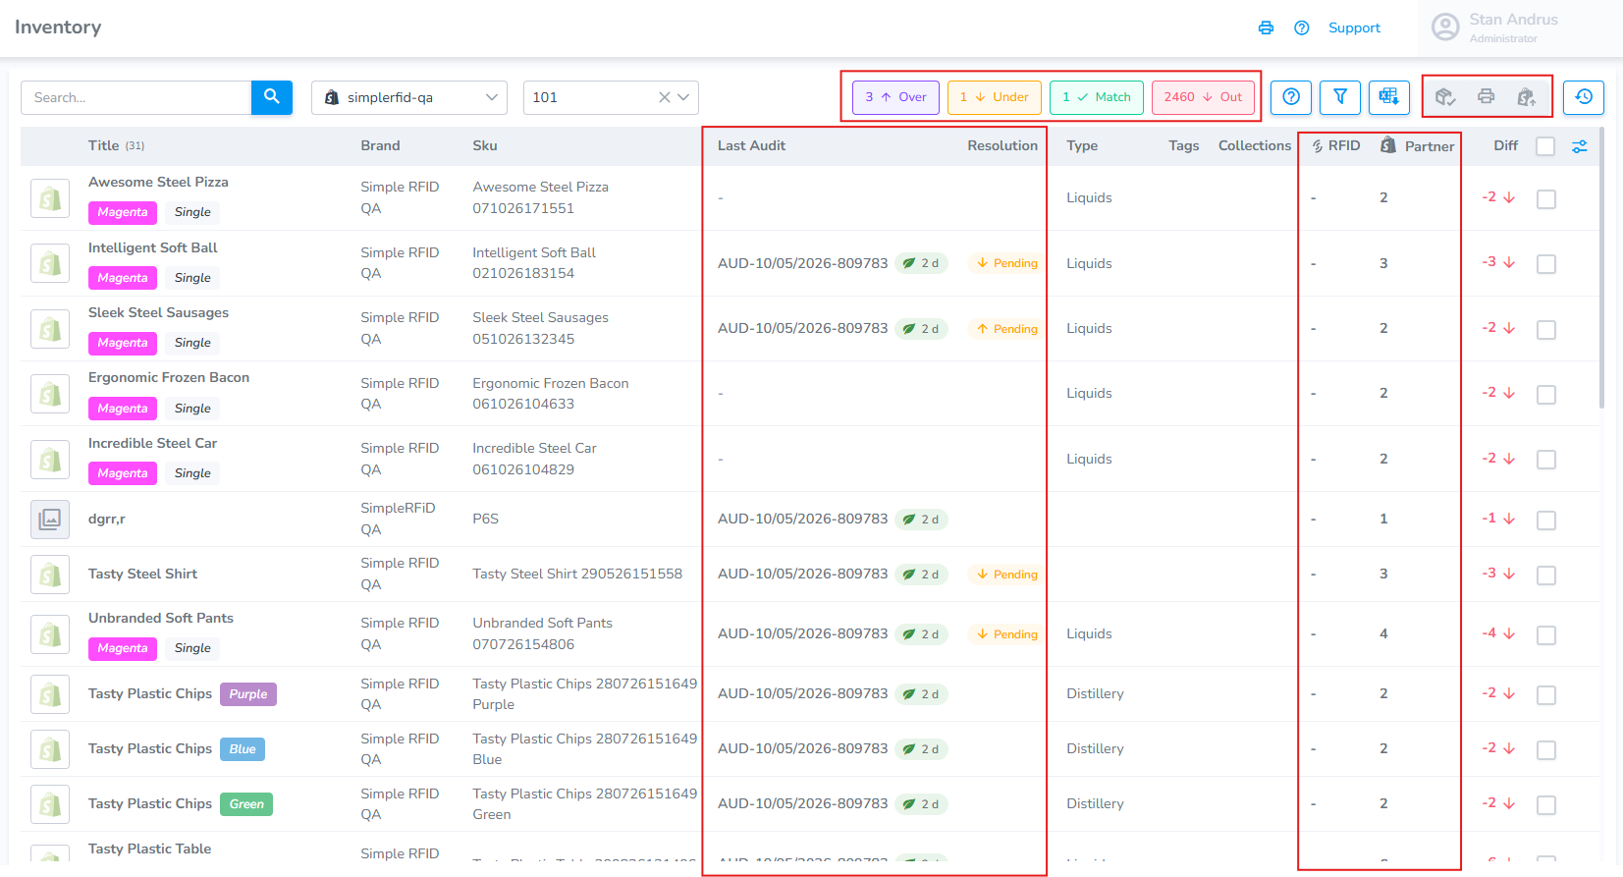Expand the 101 location dropdown arrow
1623x877 pixels.
click(x=683, y=97)
